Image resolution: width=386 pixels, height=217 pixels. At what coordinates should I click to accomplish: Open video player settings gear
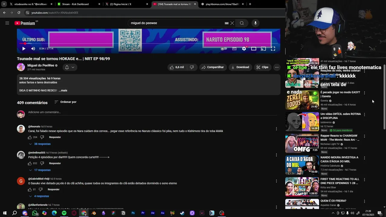[244, 49]
